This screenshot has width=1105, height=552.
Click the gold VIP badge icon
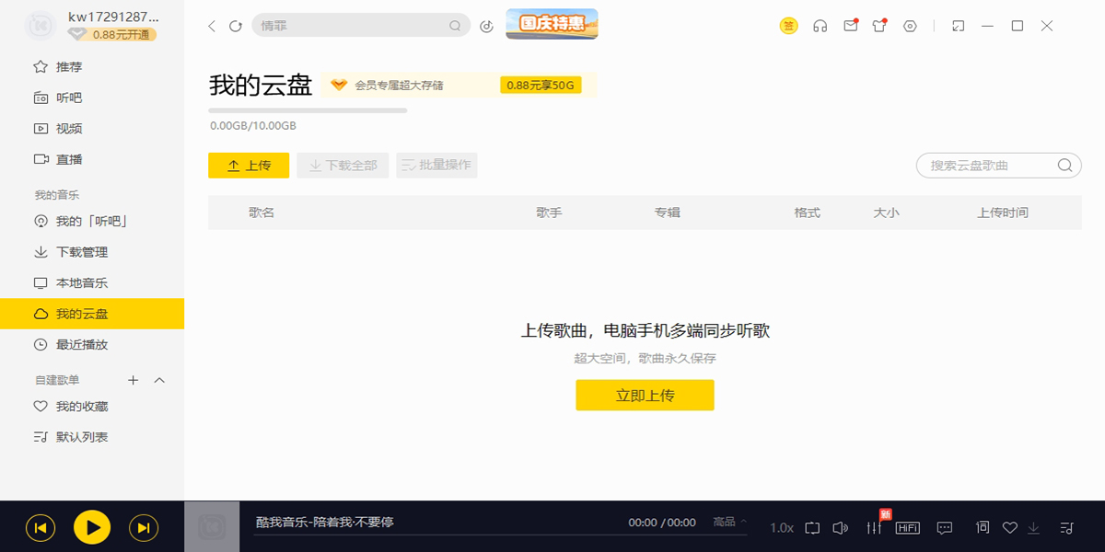pos(789,26)
